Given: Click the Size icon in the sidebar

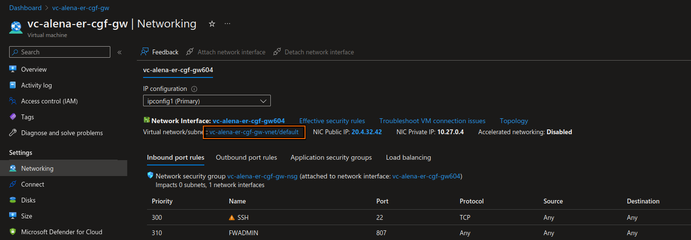Looking at the screenshot, I should coord(13,216).
